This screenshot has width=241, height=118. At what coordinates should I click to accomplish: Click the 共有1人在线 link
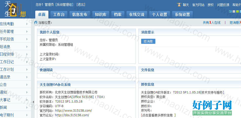click(212, 23)
